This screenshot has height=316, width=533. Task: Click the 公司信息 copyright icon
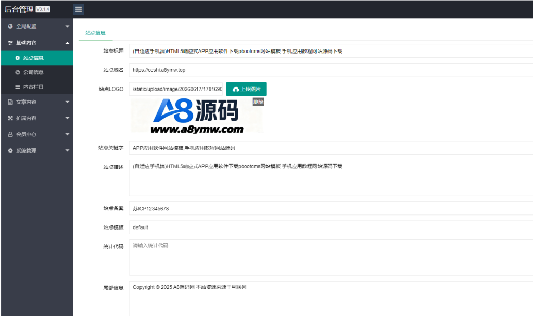click(18, 72)
